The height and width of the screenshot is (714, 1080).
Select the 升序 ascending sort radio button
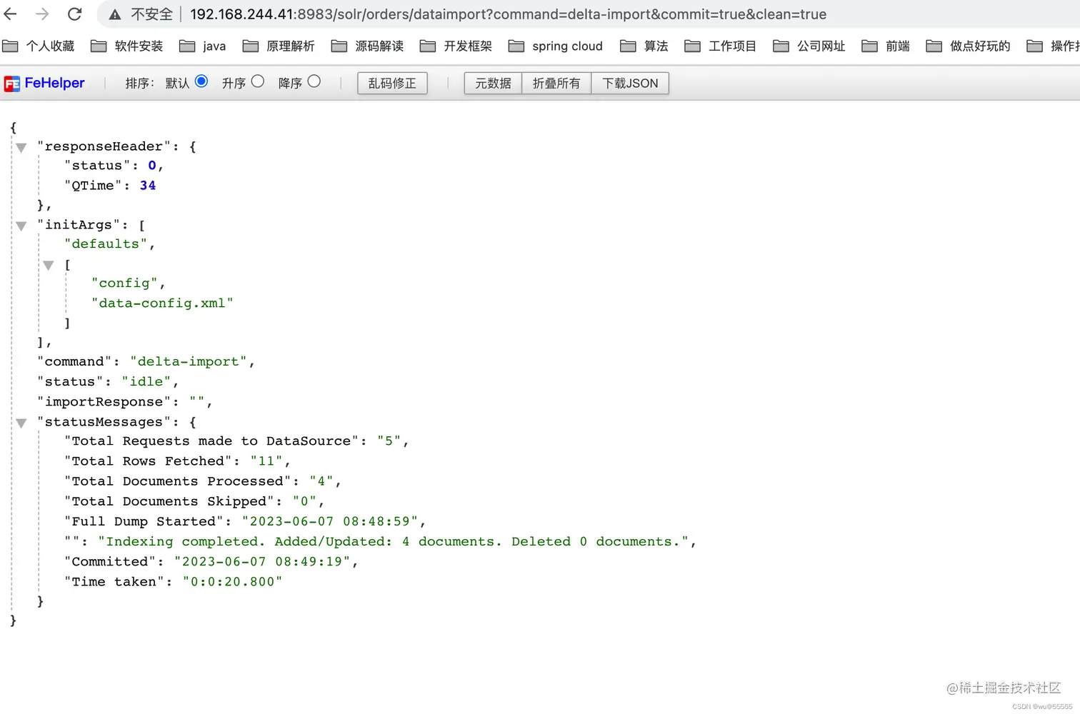(x=258, y=81)
